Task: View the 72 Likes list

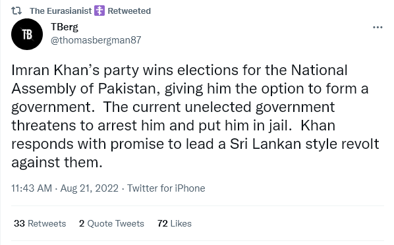Action: (x=175, y=223)
